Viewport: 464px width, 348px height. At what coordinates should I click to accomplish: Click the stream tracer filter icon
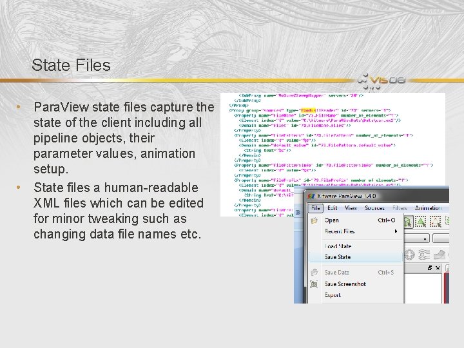point(424,255)
